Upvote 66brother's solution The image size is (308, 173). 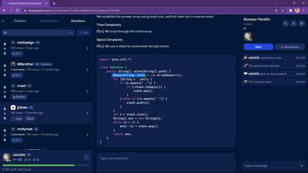point(5,65)
